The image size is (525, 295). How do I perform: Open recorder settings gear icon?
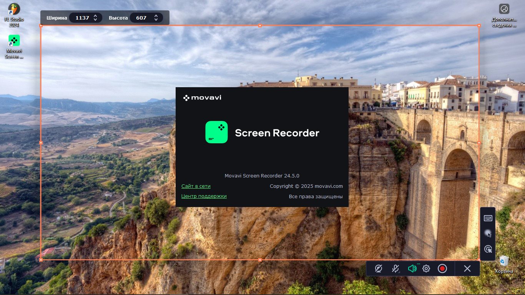click(426, 268)
